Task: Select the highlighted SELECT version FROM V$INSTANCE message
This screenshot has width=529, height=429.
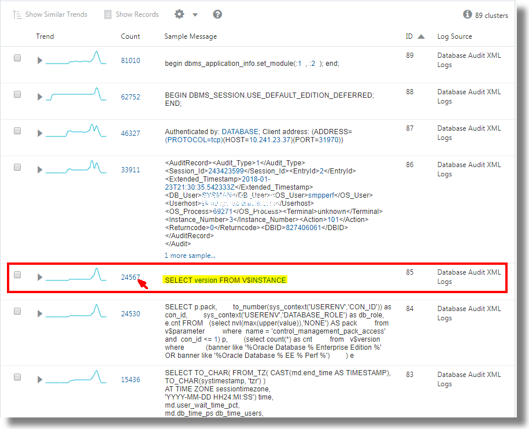Action: click(x=224, y=279)
